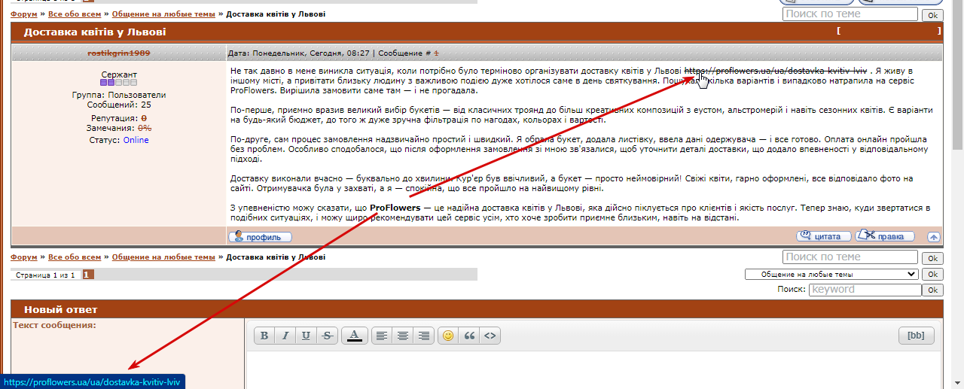Open user rostikgrin1989's name link

click(x=119, y=53)
